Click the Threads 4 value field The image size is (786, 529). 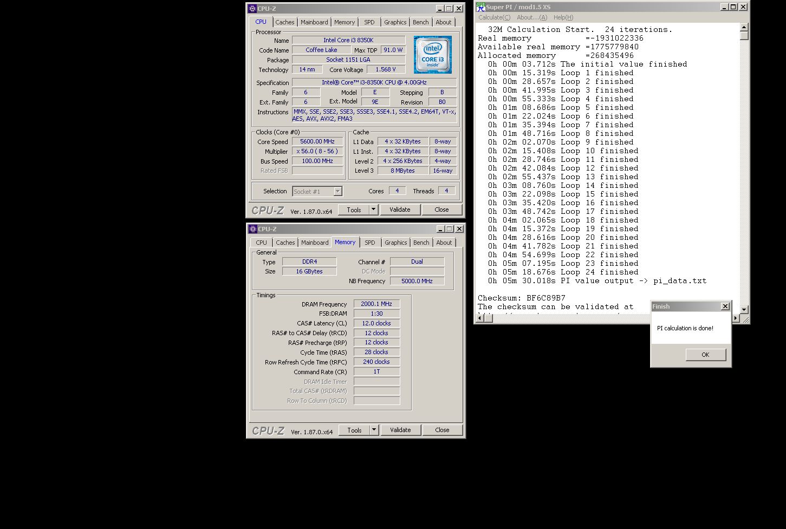pyautogui.click(x=446, y=191)
